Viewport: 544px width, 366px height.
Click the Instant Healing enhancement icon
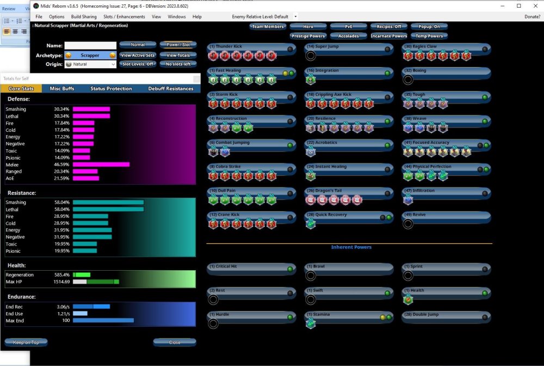(311, 176)
